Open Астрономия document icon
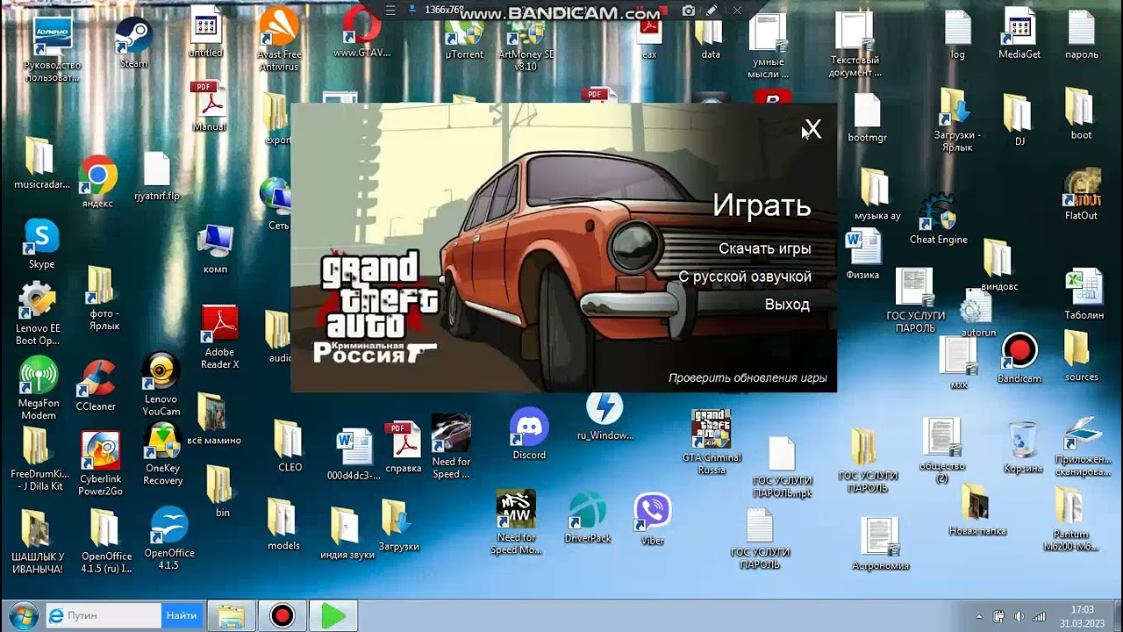The width and height of the screenshot is (1123, 632). pos(881,544)
